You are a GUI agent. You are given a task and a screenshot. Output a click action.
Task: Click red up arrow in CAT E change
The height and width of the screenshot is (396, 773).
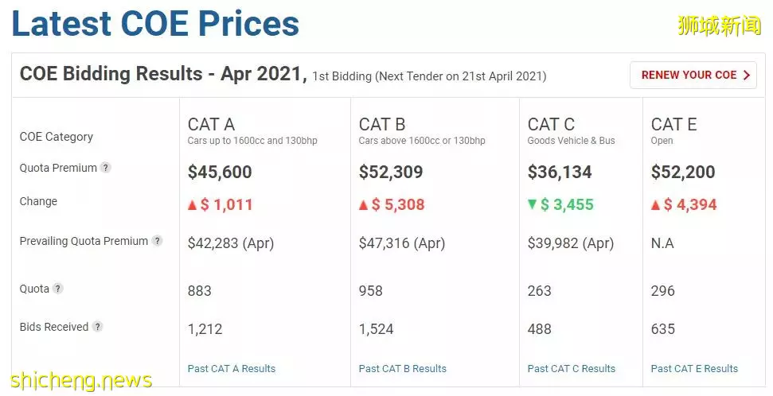click(x=655, y=205)
